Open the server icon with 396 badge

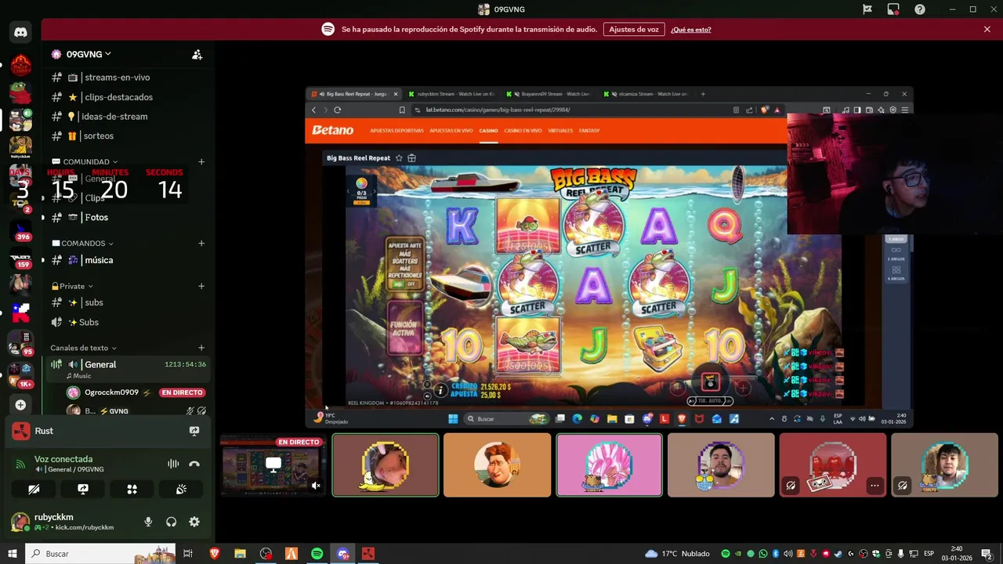click(x=20, y=231)
